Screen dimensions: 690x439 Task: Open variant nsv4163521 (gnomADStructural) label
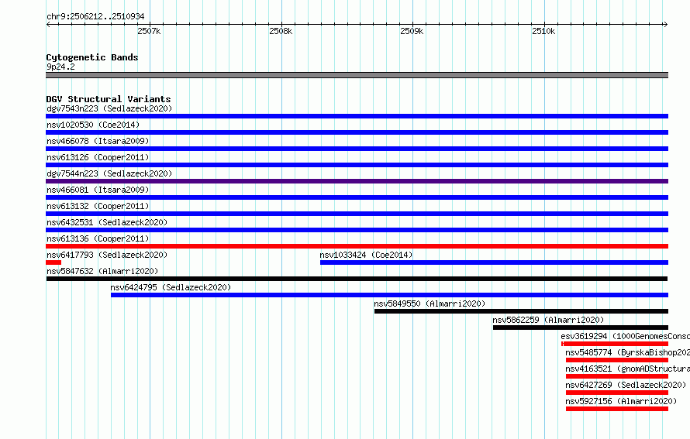tap(627, 369)
